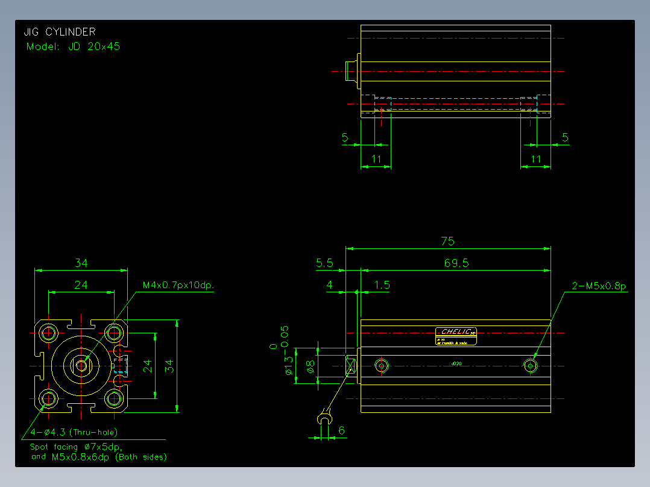
Task: Select the left 11 dimension in top view
Action: coord(376,159)
